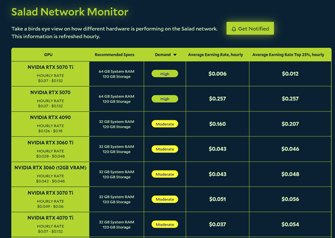Click the $0.048 top 25% value

(290, 174)
